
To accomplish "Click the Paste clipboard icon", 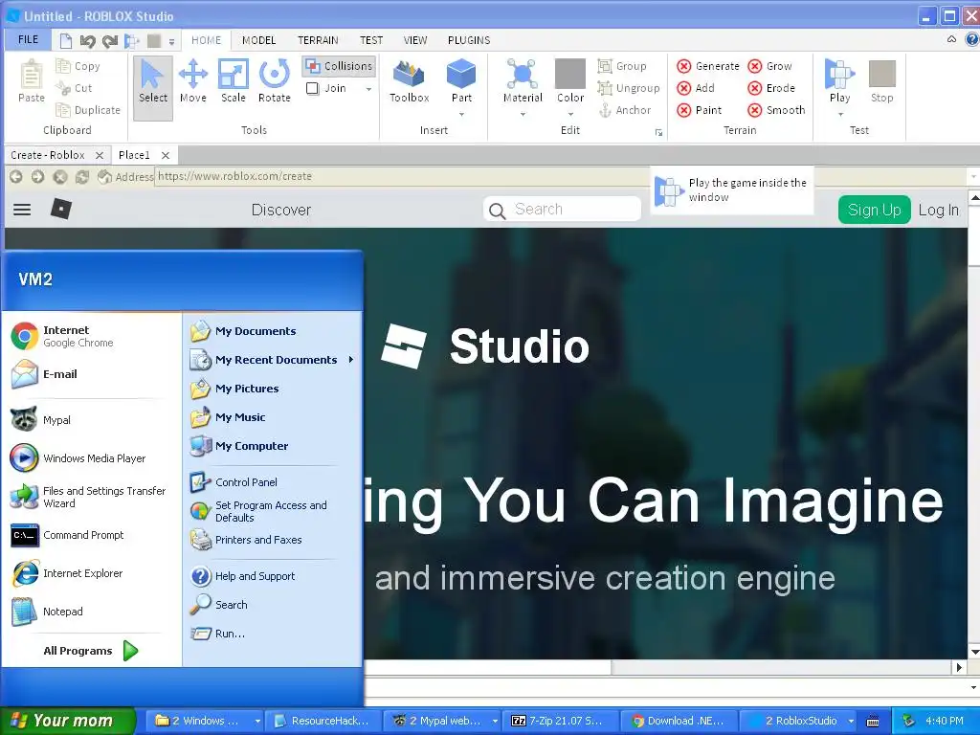I will coord(32,81).
